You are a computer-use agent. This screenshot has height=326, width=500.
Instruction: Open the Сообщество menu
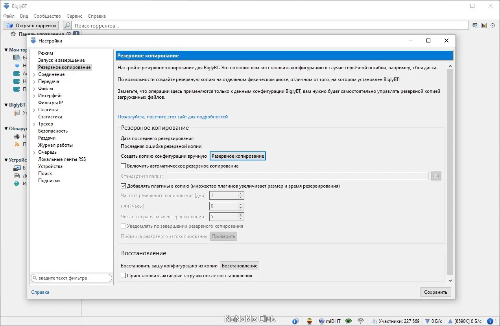pos(47,16)
